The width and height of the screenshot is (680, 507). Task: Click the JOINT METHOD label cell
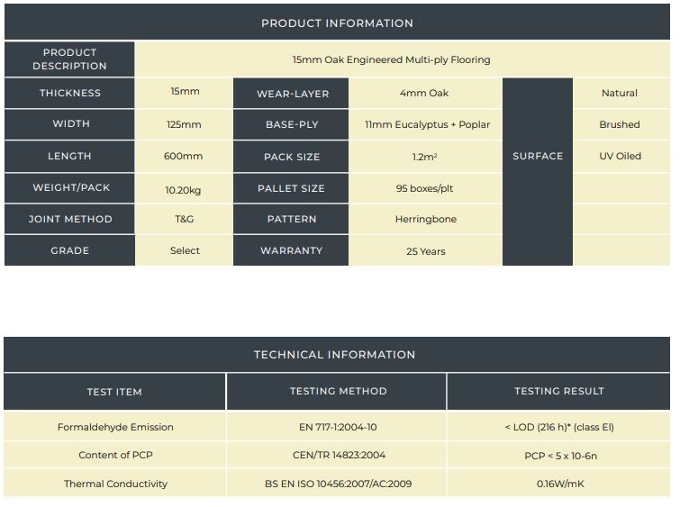(x=69, y=220)
